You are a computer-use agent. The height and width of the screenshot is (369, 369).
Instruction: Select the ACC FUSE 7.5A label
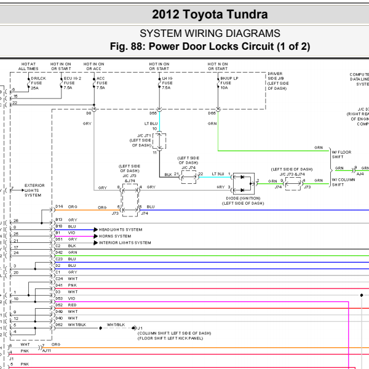click(x=102, y=83)
